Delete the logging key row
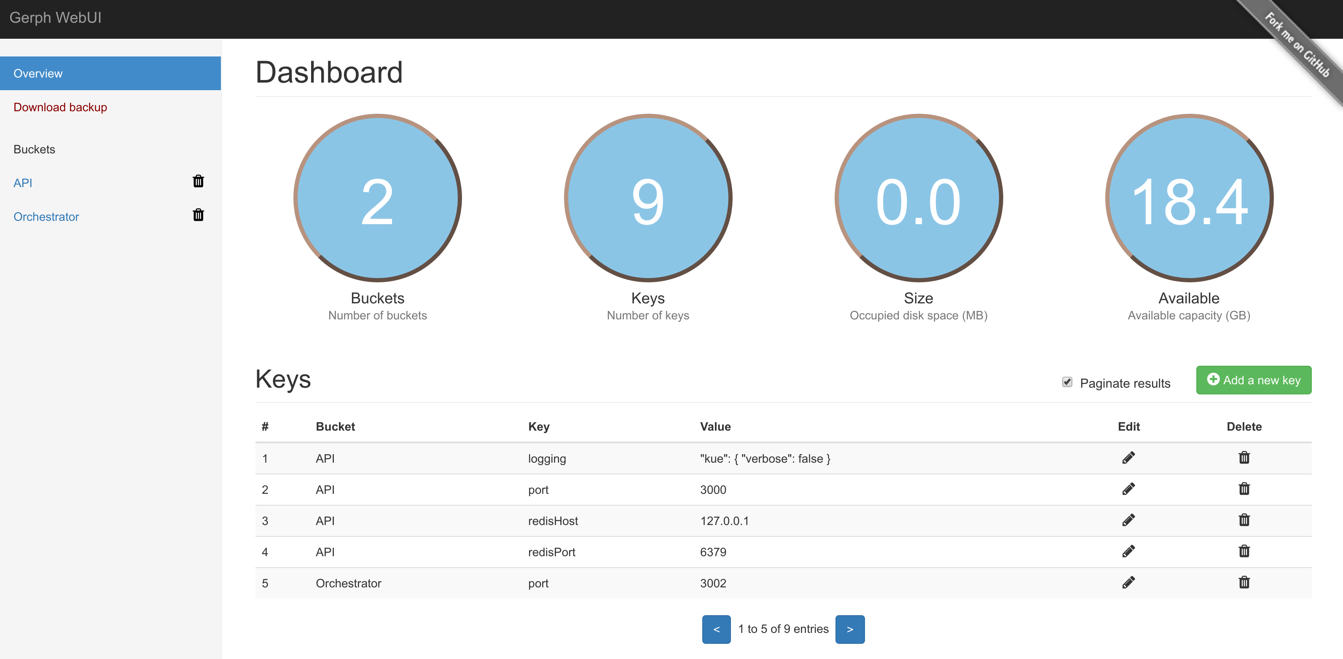Viewport: 1343px width, 659px height. point(1244,458)
